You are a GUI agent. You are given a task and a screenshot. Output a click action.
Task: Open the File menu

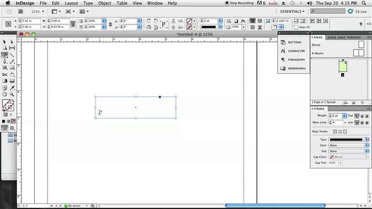(x=43, y=3)
